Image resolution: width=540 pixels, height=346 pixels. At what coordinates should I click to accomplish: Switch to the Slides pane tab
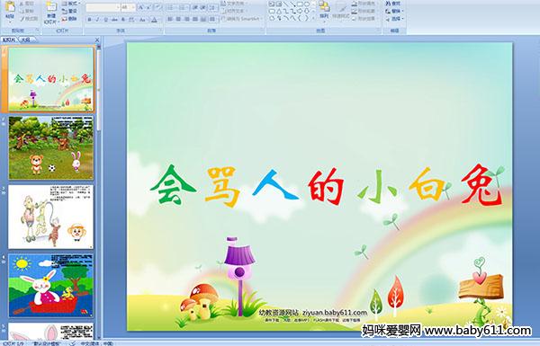[x=9, y=40]
